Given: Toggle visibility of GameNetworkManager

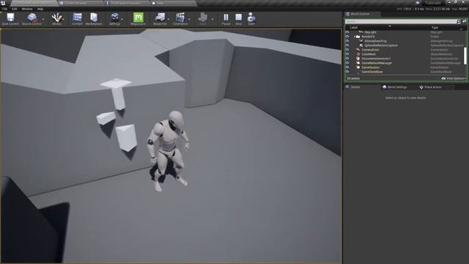Looking at the screenshot, I should [347, 63].
